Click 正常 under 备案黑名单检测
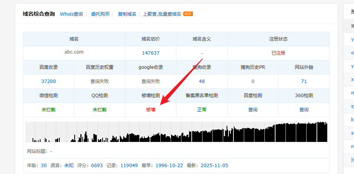 (202, 110)
